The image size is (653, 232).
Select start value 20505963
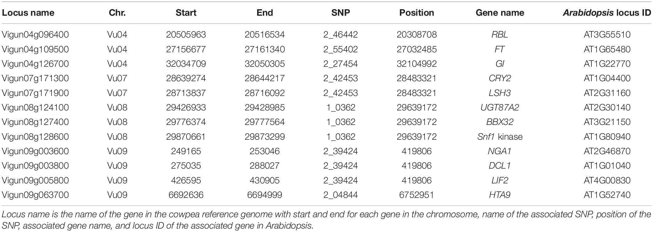click(186, 34)
